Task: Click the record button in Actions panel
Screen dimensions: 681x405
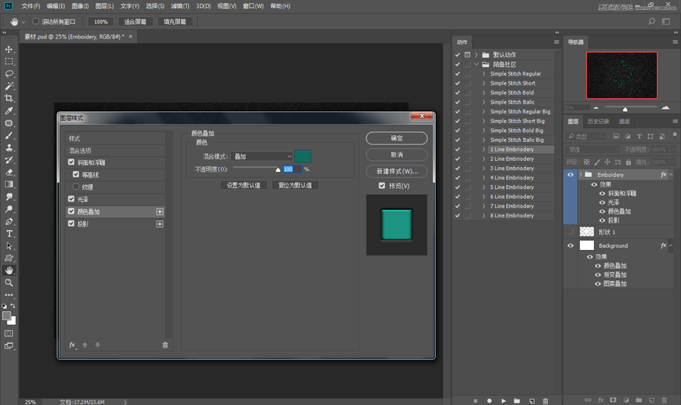Action: click(x=490, y=400)
